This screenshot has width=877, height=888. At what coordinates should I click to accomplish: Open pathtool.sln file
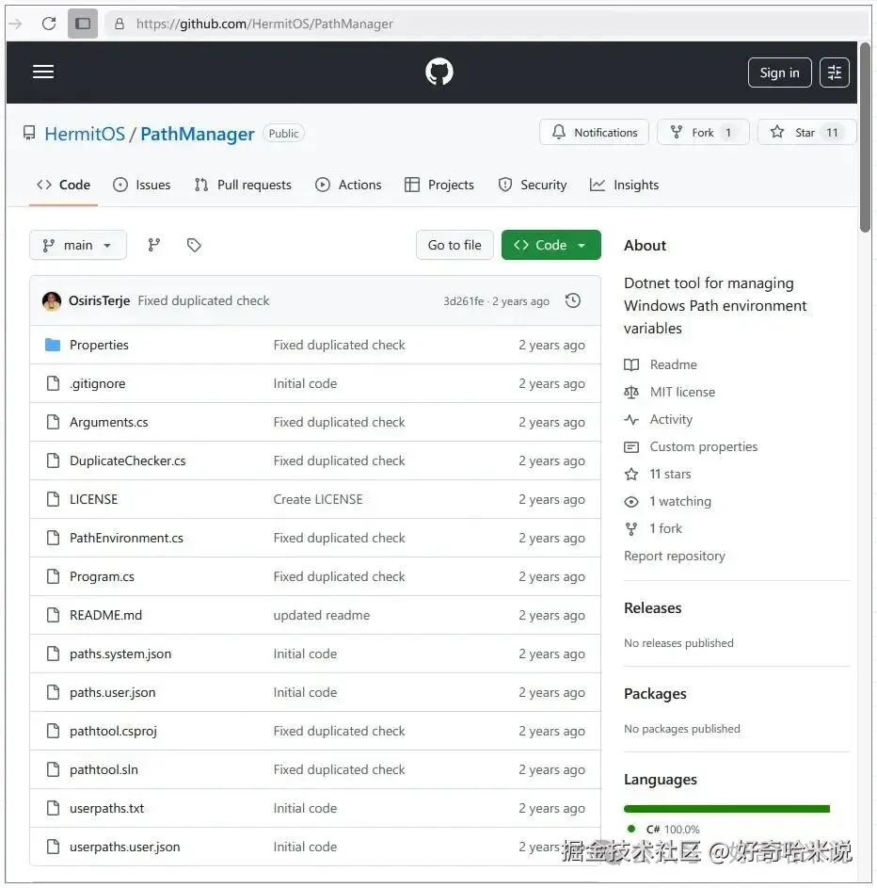(x=104, y=769)
